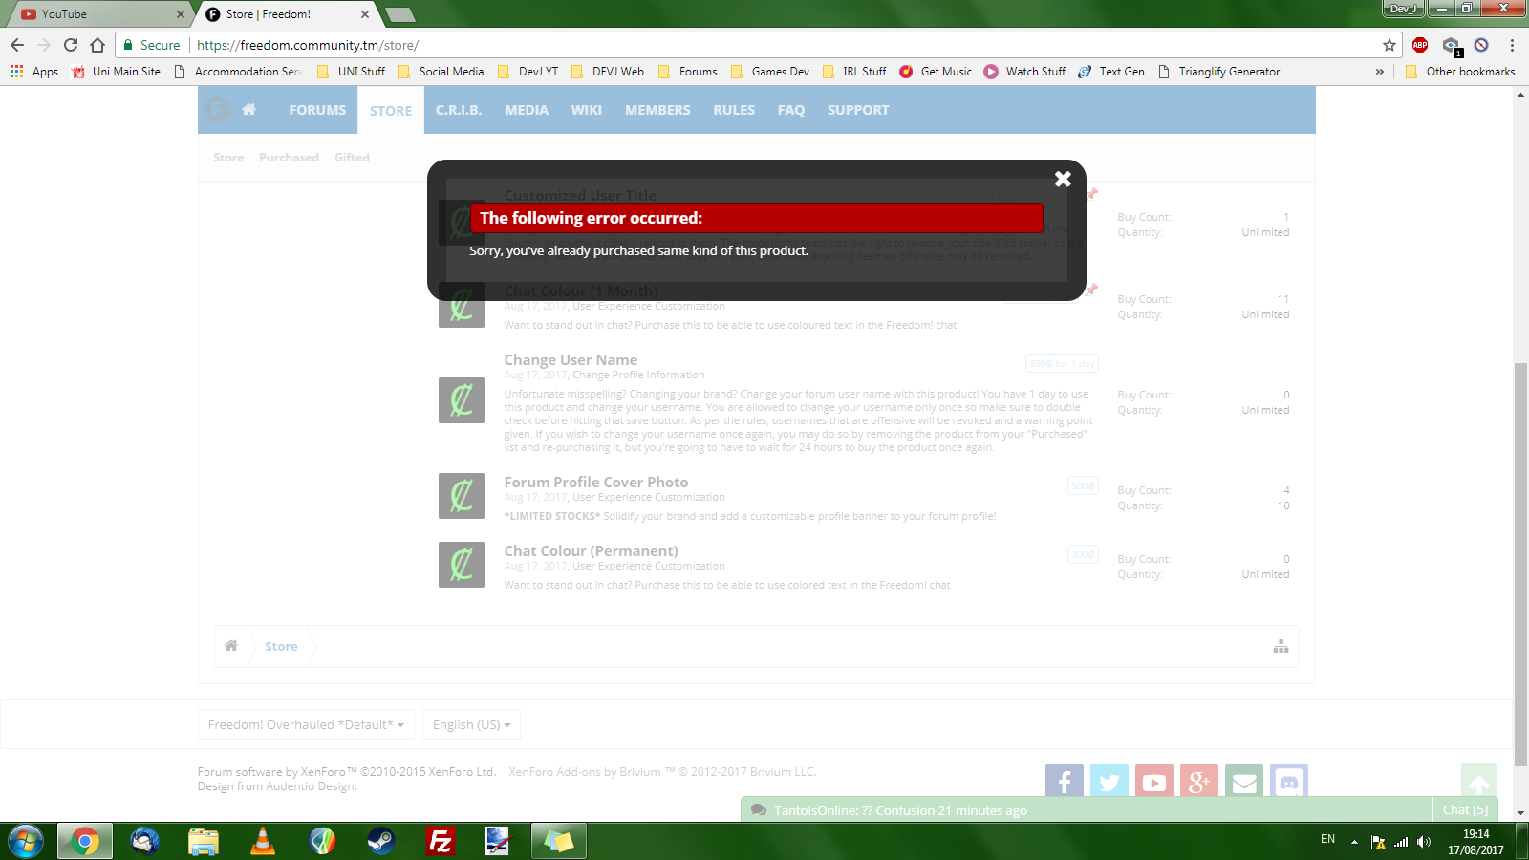Open the Discord icon link in the footer

pos(1289,782)
